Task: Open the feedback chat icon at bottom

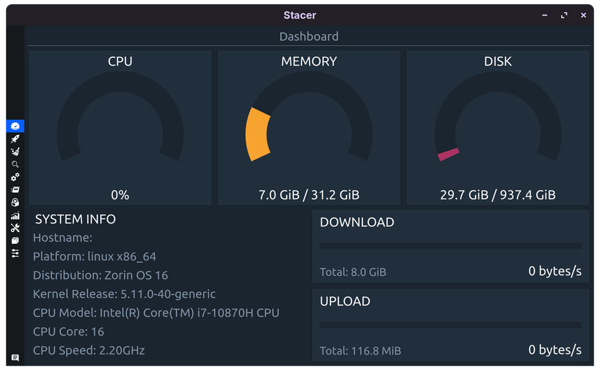Action: (x=14, y=358)
